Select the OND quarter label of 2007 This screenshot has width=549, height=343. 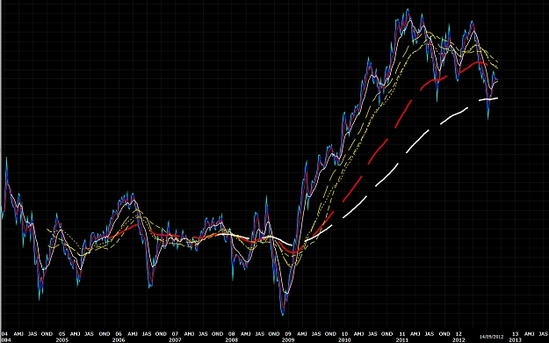[218, 334]
